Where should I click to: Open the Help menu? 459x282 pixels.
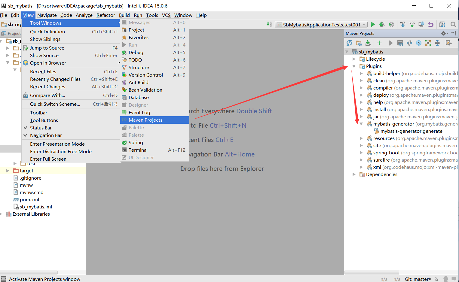(x=201, y=15)
